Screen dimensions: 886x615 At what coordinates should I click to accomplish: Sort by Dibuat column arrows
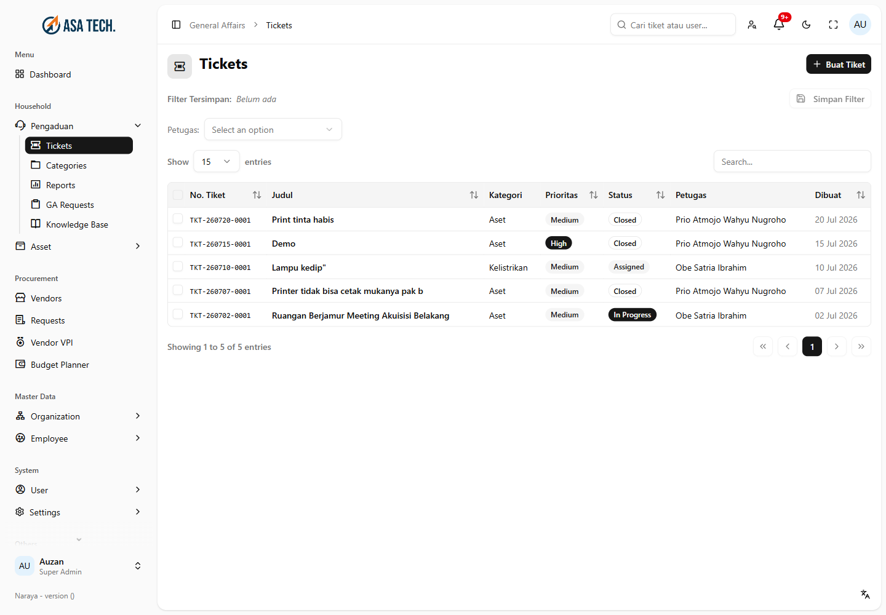861,195
